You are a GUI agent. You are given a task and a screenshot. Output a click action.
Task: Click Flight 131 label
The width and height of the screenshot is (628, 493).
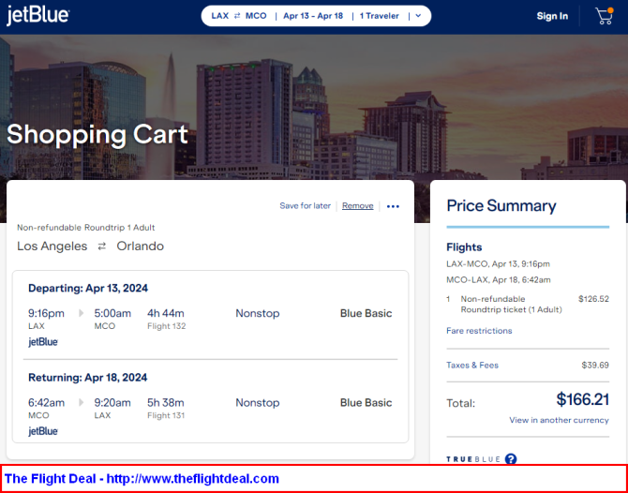166,415
